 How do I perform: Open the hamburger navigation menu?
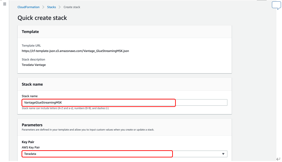[5, 4]
